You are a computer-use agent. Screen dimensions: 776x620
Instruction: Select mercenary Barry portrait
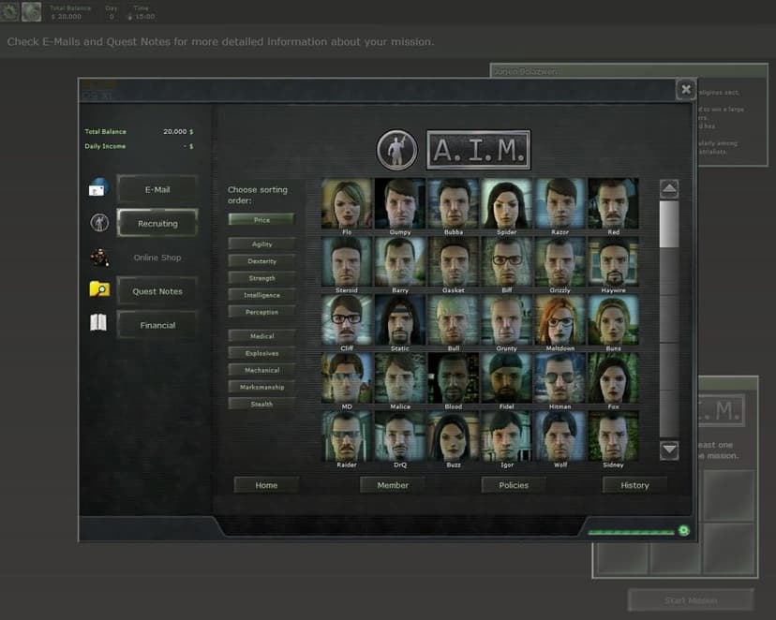point(400,261)
